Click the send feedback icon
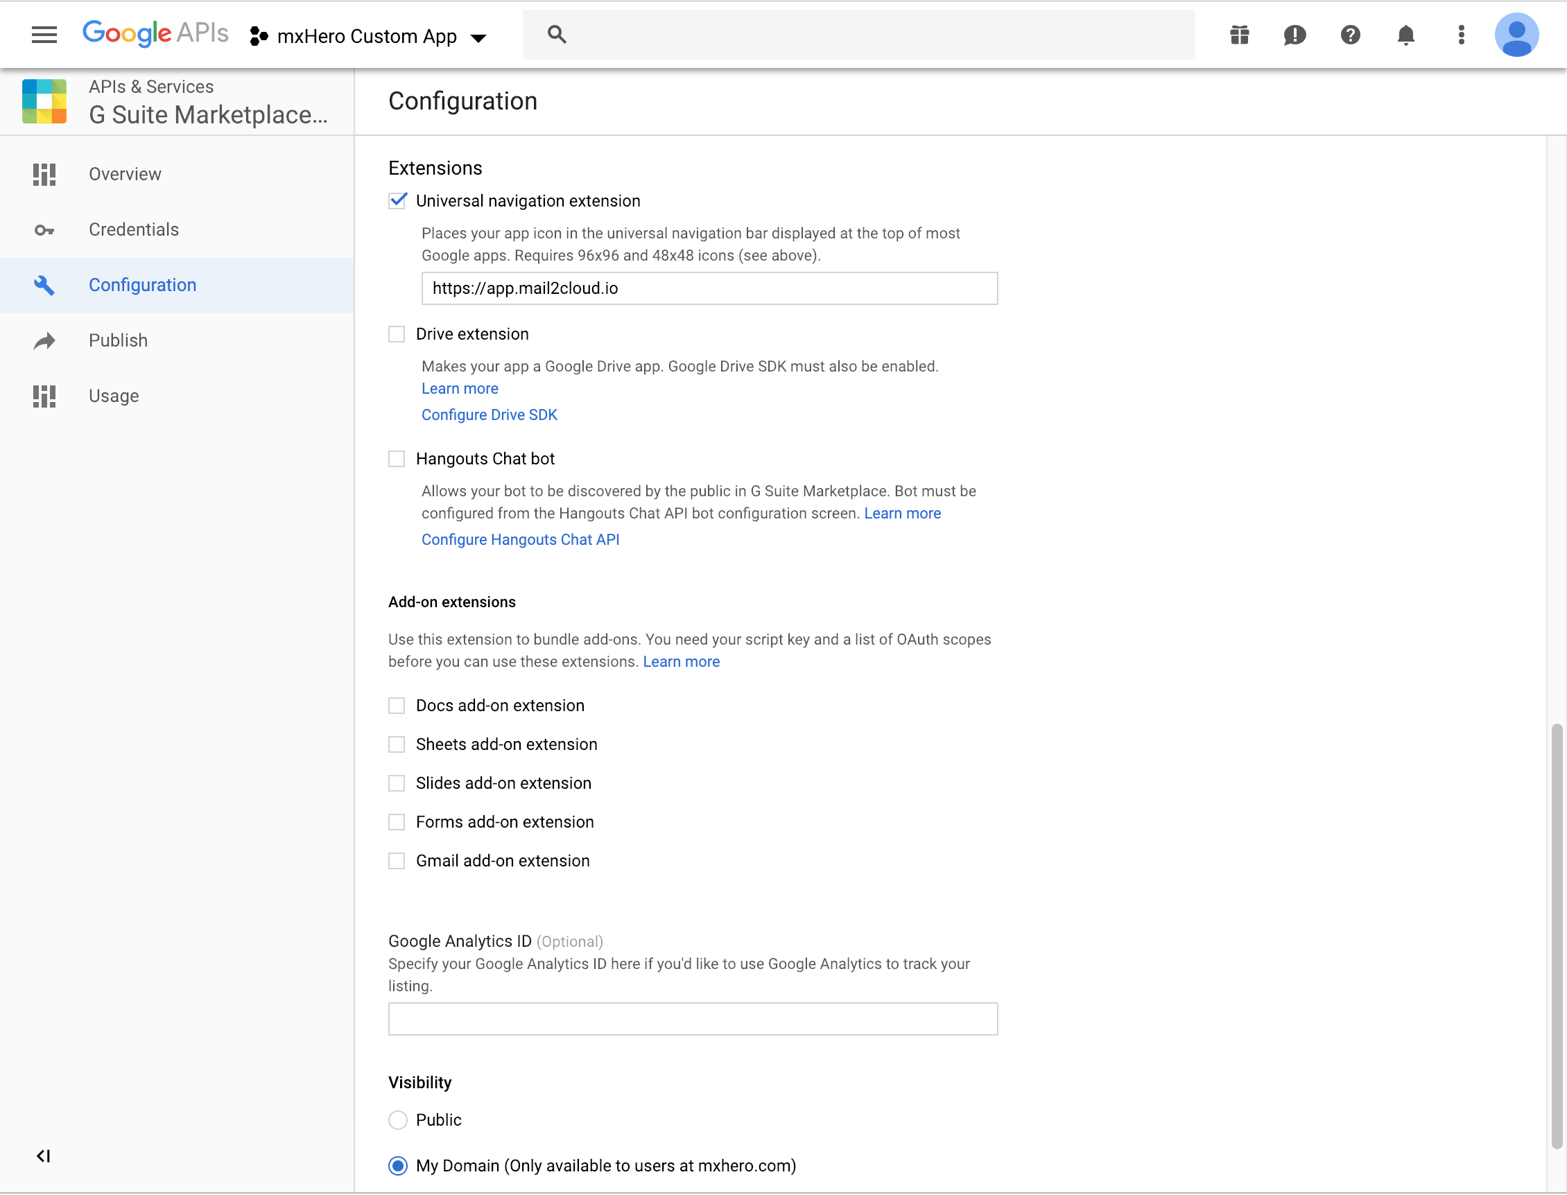 click(1295, 35)
